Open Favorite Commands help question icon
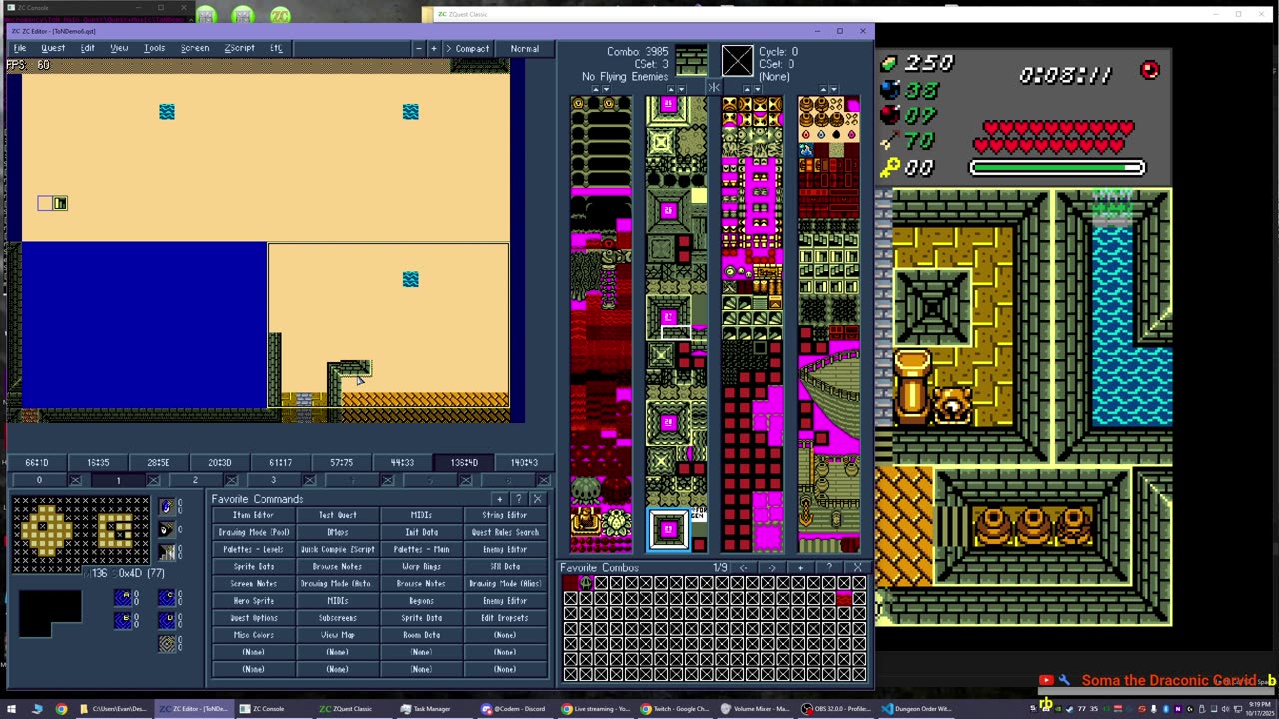The width and height of the screenshot is (1279, 719). (x=518, y=499)
